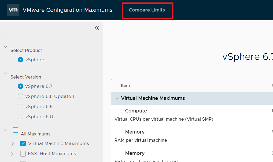273x162 pixels.
Task: Collapse Virtual Machine Maximums table group
Action: [x=117, y=98]
